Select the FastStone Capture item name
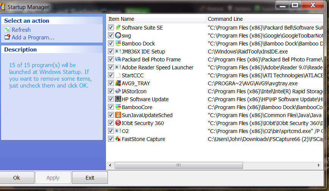The width and height of the screenshot is (329, 191). pos(143,139)
